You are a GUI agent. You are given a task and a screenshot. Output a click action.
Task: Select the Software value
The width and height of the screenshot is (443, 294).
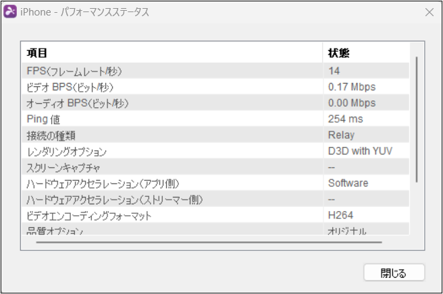[348, 183]
